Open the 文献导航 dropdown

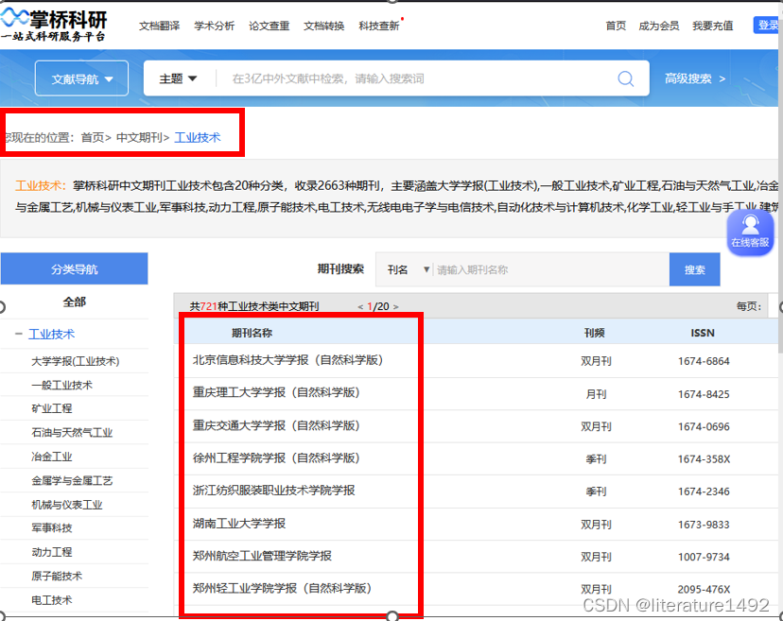[82, 78]
